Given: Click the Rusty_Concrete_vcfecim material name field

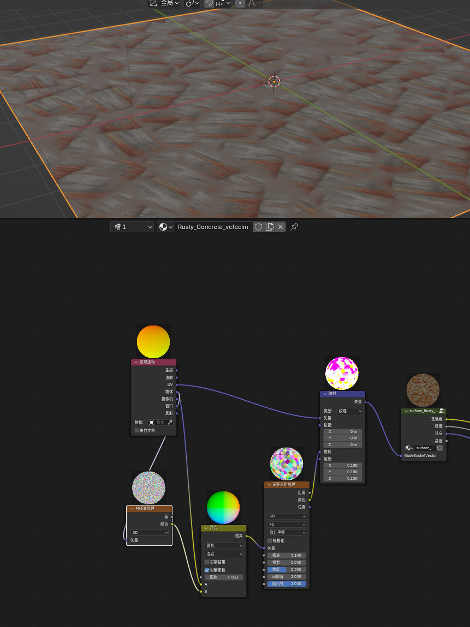Looking at the screenshot, I should pyautogui.click(x=213, y=227).
